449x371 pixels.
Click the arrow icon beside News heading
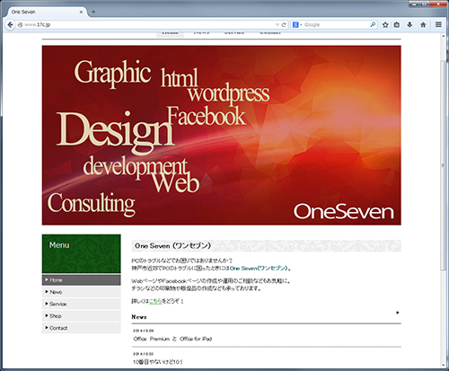(x=398, y=313)
